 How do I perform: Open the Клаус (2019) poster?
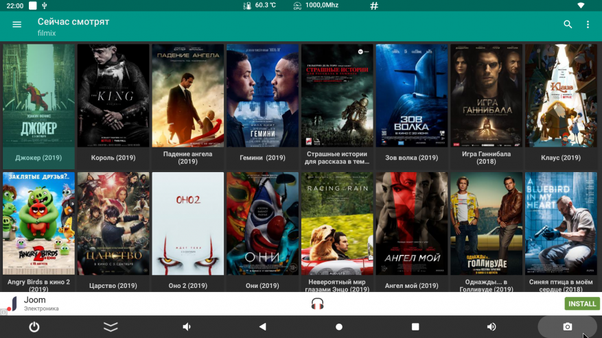click(x=561, y=95)
